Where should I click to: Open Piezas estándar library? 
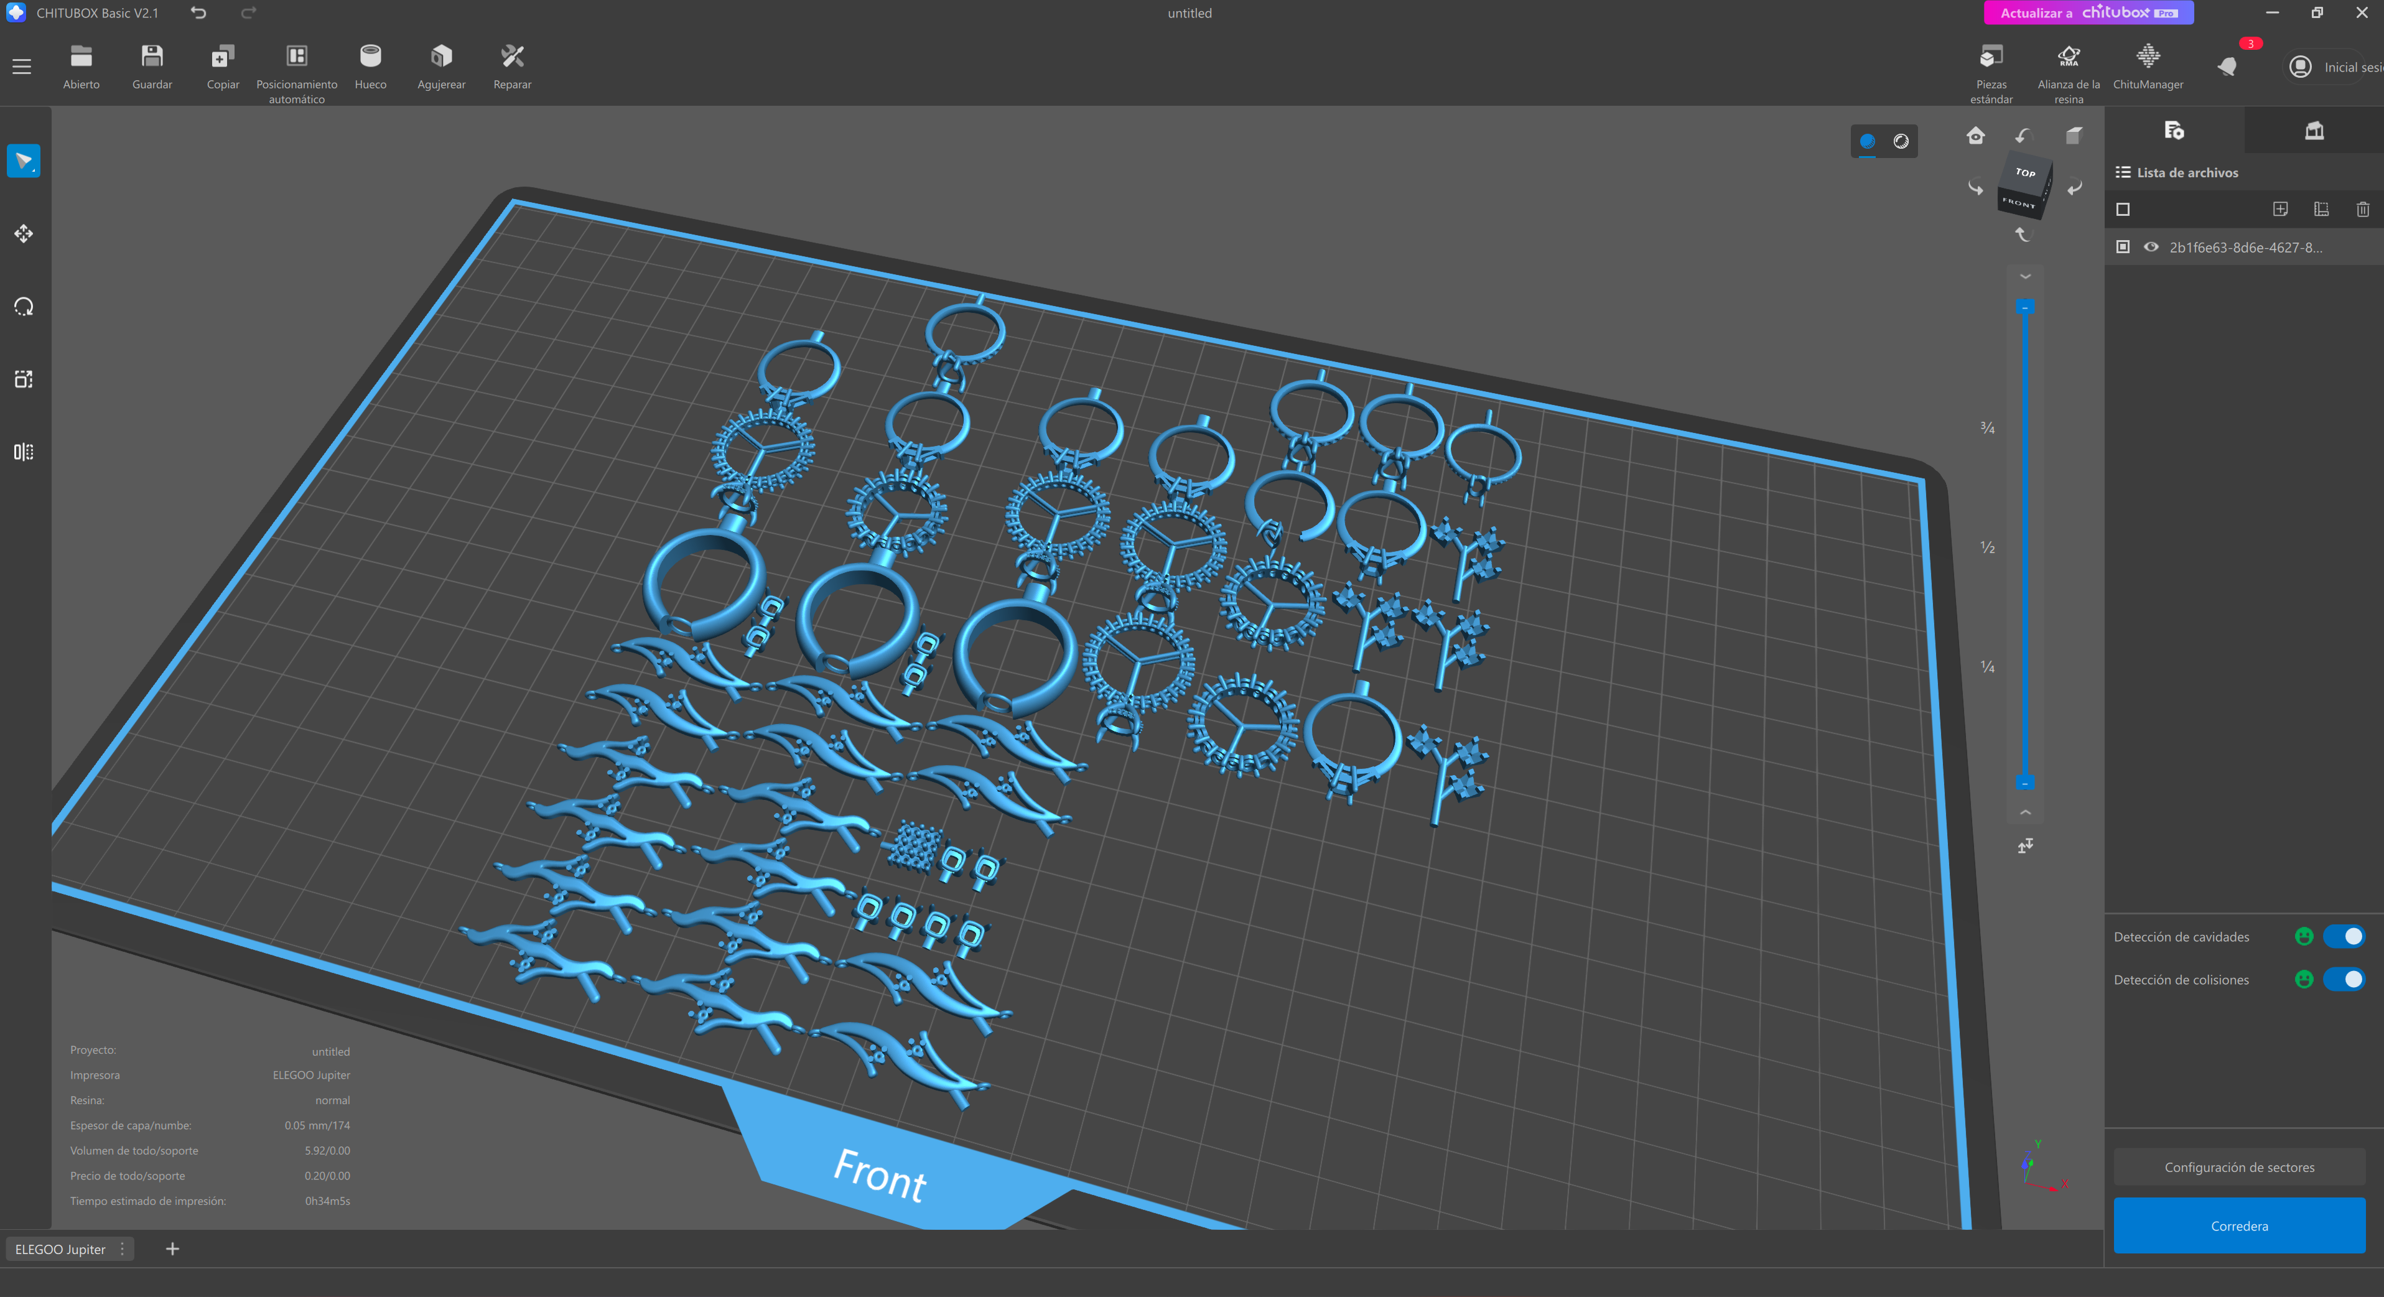pyautogui.click(x=1991, y=73)
